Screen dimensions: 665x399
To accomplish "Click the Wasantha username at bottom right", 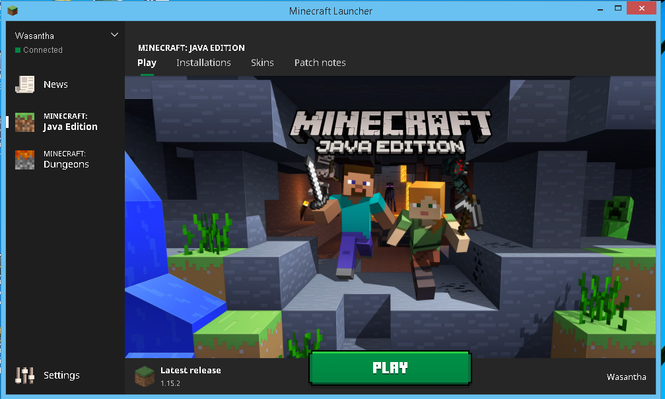I will (627, 377).
